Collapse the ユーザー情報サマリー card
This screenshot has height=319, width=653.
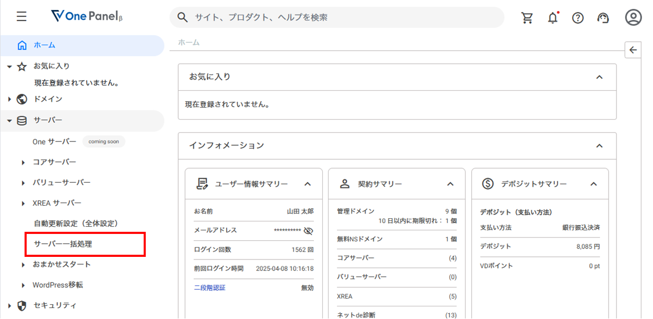pyautogui.click(x=308, y=184)
